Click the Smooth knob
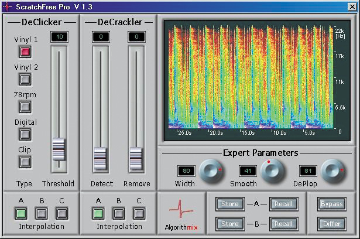360x239 pixels. (271, 171)
